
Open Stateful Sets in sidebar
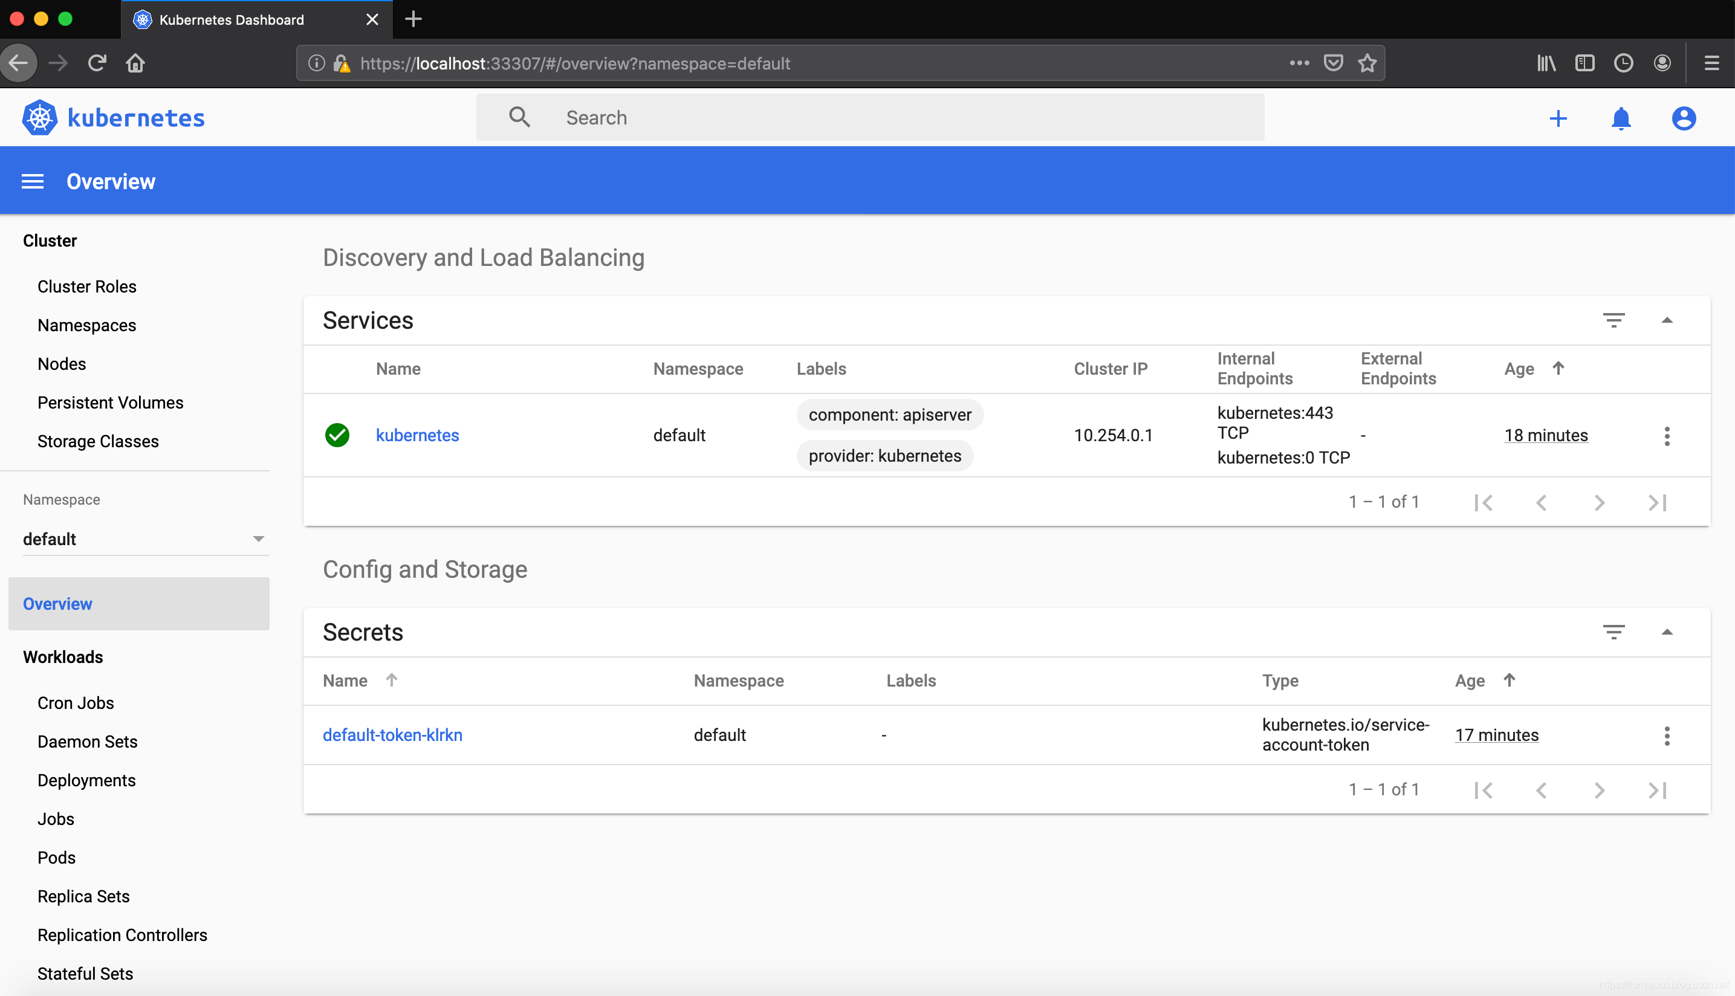(85, 974)
